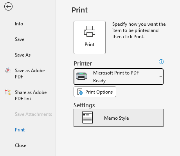Viewport: 180px width, 156px height.
Task: Select the Save menu entry
Action: tap(20, 39)
